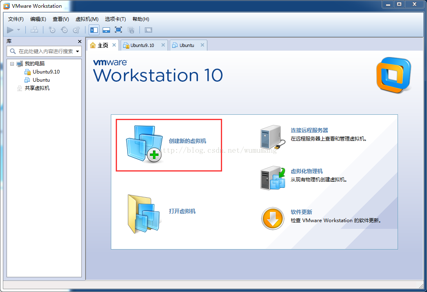Collapse the 我的电脑 tree node
The image size is (427, 292).
[12, 64]
